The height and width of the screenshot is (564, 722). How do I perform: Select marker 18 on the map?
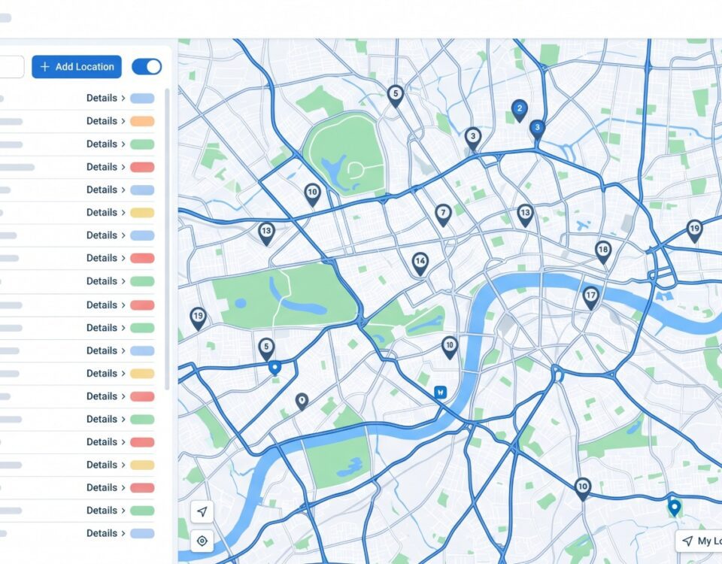point(603,252)
